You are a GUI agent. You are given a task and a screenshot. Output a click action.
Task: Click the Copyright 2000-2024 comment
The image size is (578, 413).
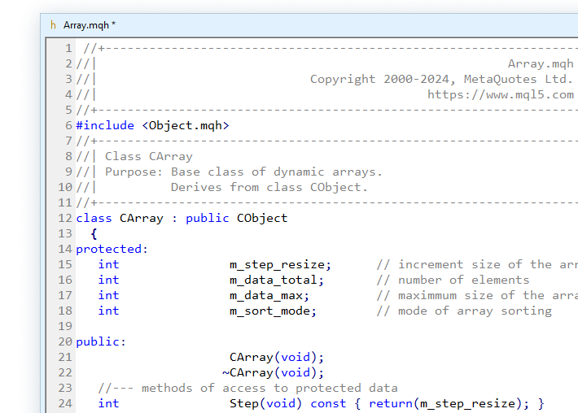coord(441,79)
